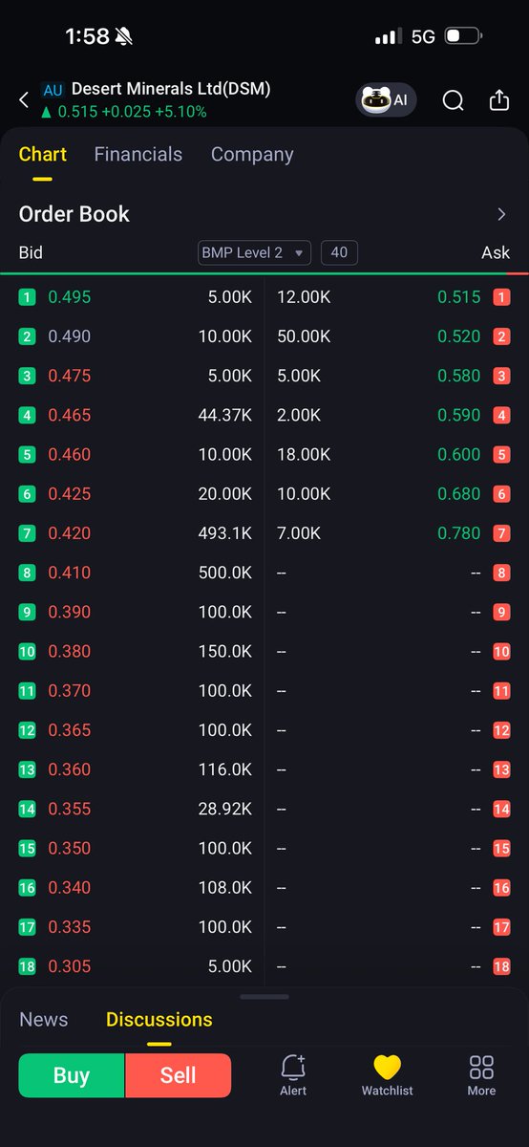Switch to the Financials tab

[138, 155]
